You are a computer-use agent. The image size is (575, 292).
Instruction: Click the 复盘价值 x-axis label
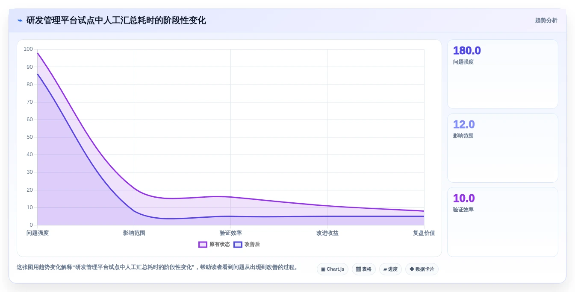(424, 233)
